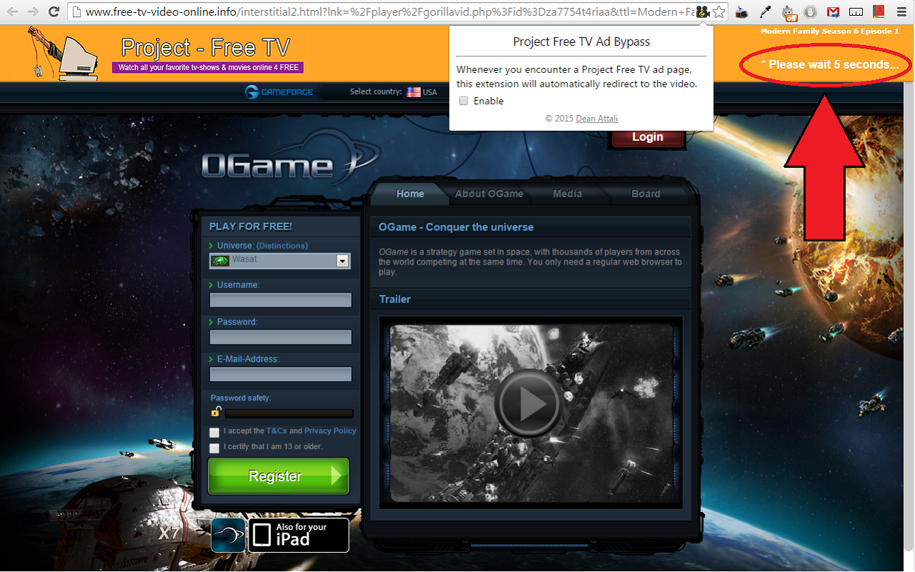Click the 'Trailer' section heading
Image resolution: width=915 pixels, height=572 pixels.
(x=395, y=300)
